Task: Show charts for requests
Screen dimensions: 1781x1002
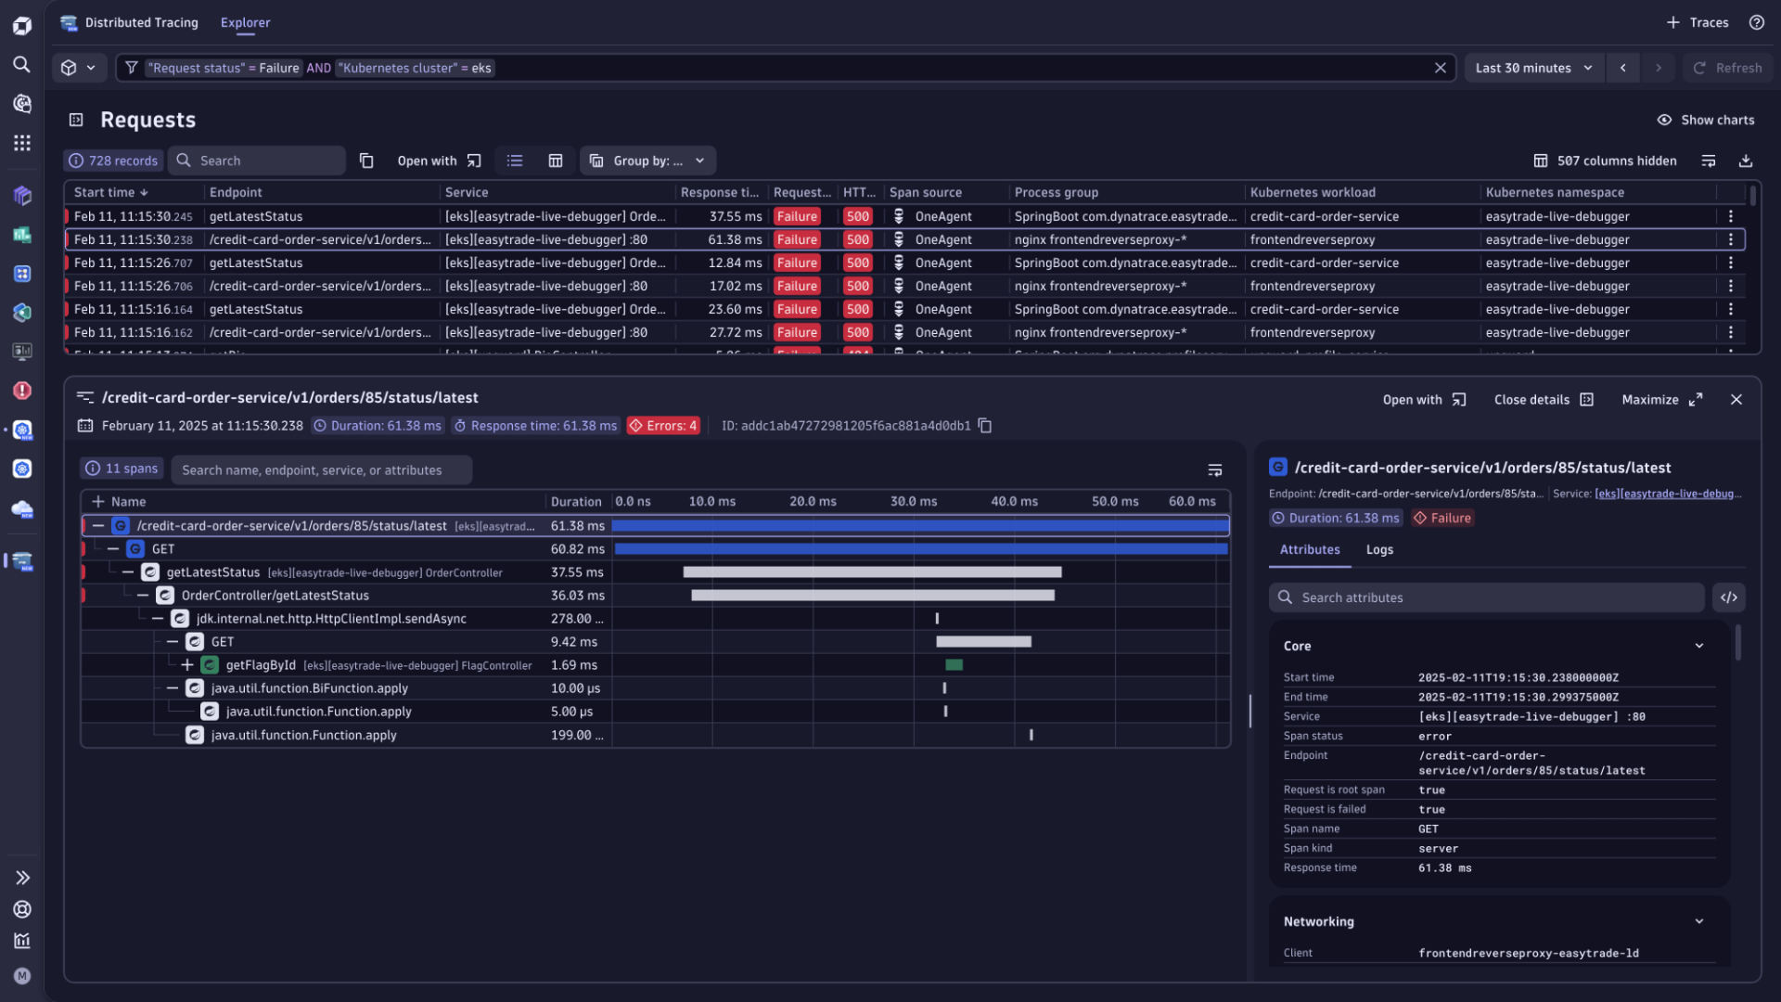Action: coord(1705,120)
